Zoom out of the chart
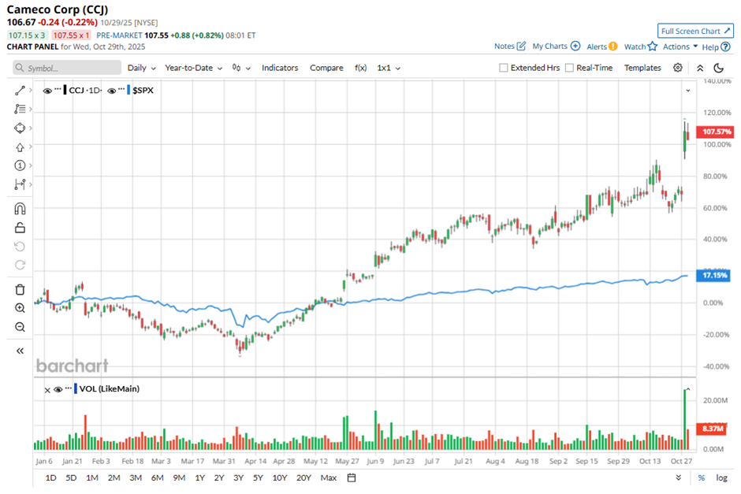The image size is (741, 494). (20, 327)
